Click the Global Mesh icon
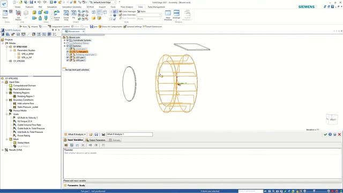Viewport: 343px width, 193px height. [14, 143]
